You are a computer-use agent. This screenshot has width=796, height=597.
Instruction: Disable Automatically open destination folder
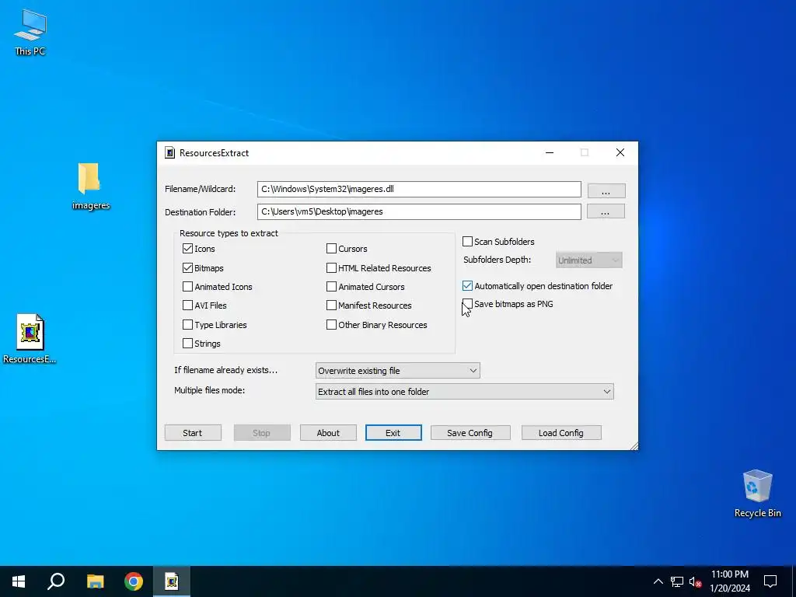coord(467,286)
